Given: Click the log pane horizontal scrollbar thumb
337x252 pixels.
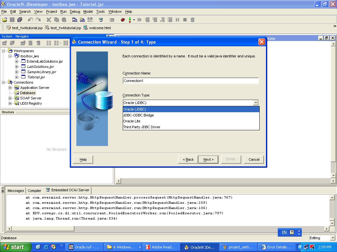Looking at the screenshot, I should 43,229.
